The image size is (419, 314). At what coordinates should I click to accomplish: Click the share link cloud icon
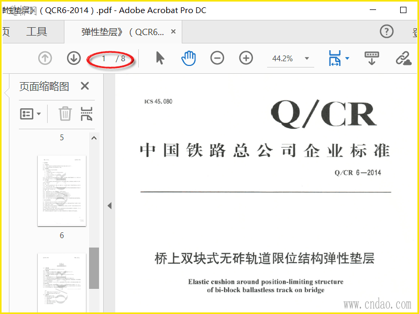pyautogui.click(x=403, y=58)
